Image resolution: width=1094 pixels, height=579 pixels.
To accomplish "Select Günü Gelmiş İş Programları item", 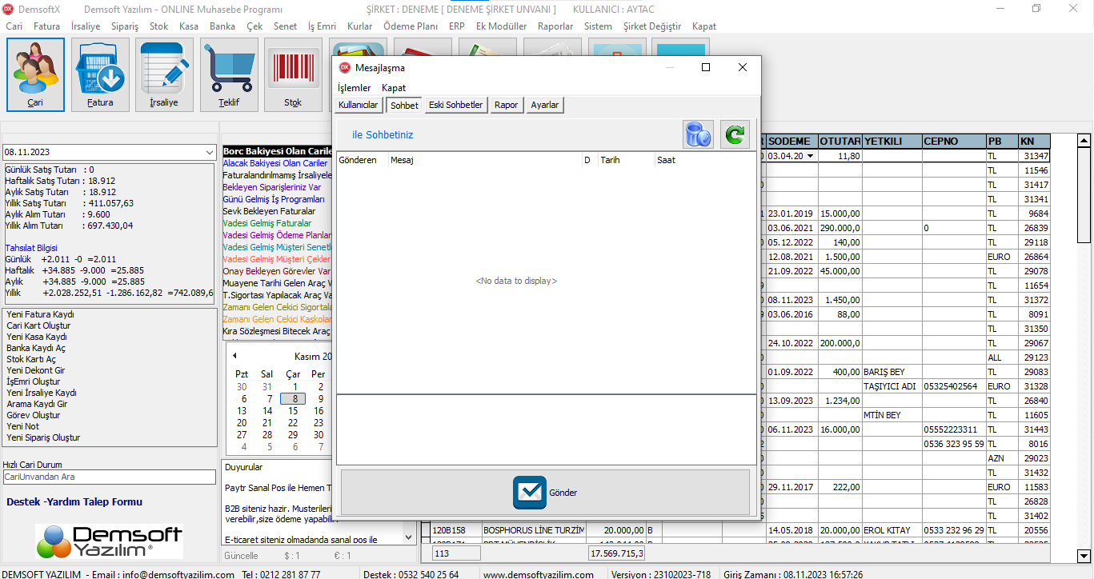I will point(274,199).
